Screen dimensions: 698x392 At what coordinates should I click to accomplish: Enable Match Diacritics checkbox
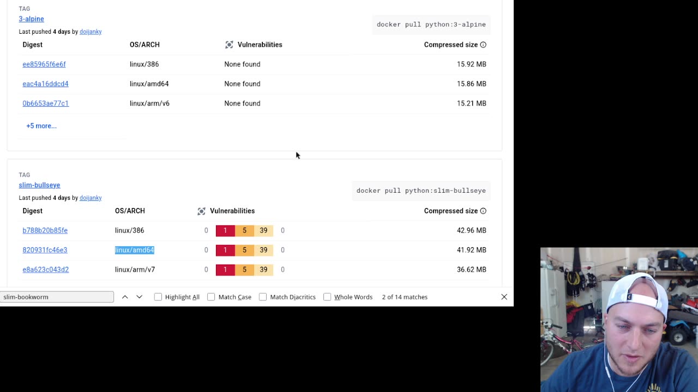(263, 297)
